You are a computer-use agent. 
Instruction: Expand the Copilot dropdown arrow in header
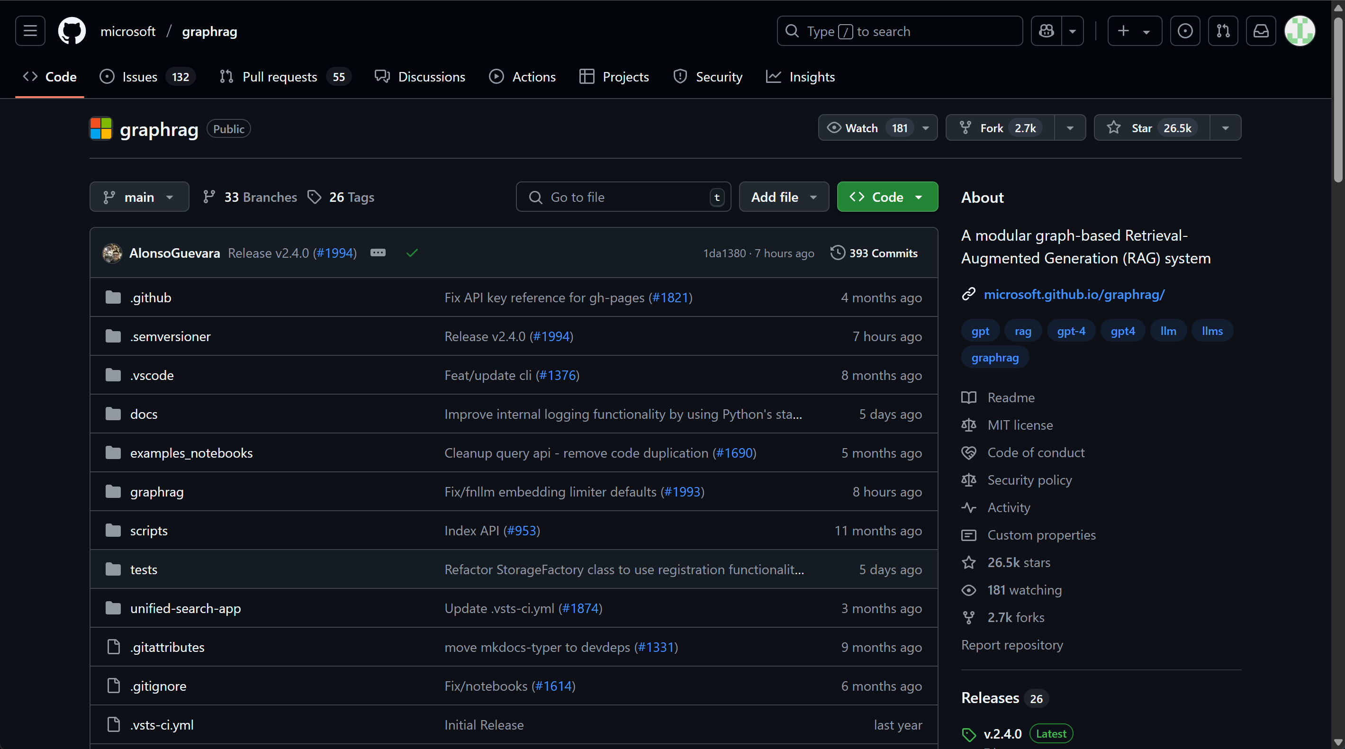(x=1073, y=31)
